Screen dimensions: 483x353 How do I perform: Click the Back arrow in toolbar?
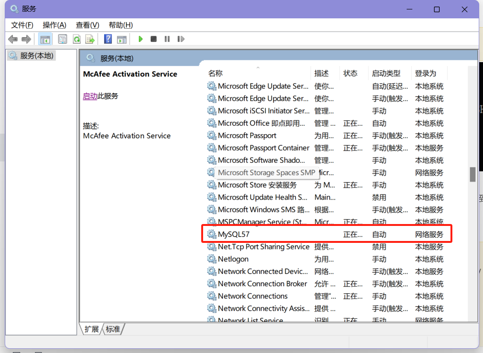pyautogui.click(x=13, y=39)
